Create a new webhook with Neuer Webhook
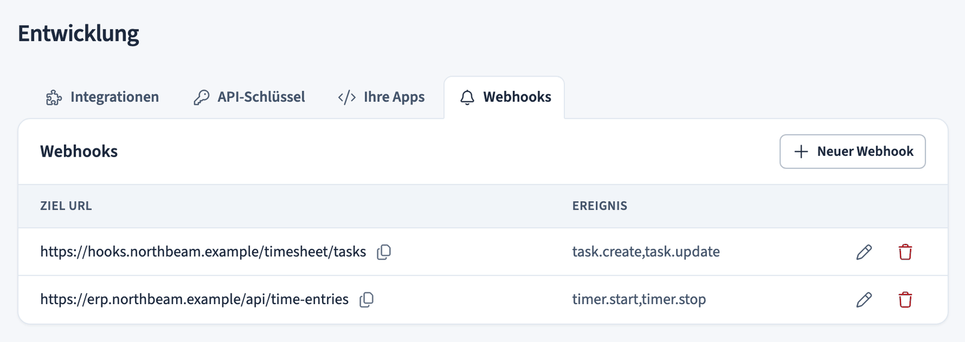 coord(852,151)
